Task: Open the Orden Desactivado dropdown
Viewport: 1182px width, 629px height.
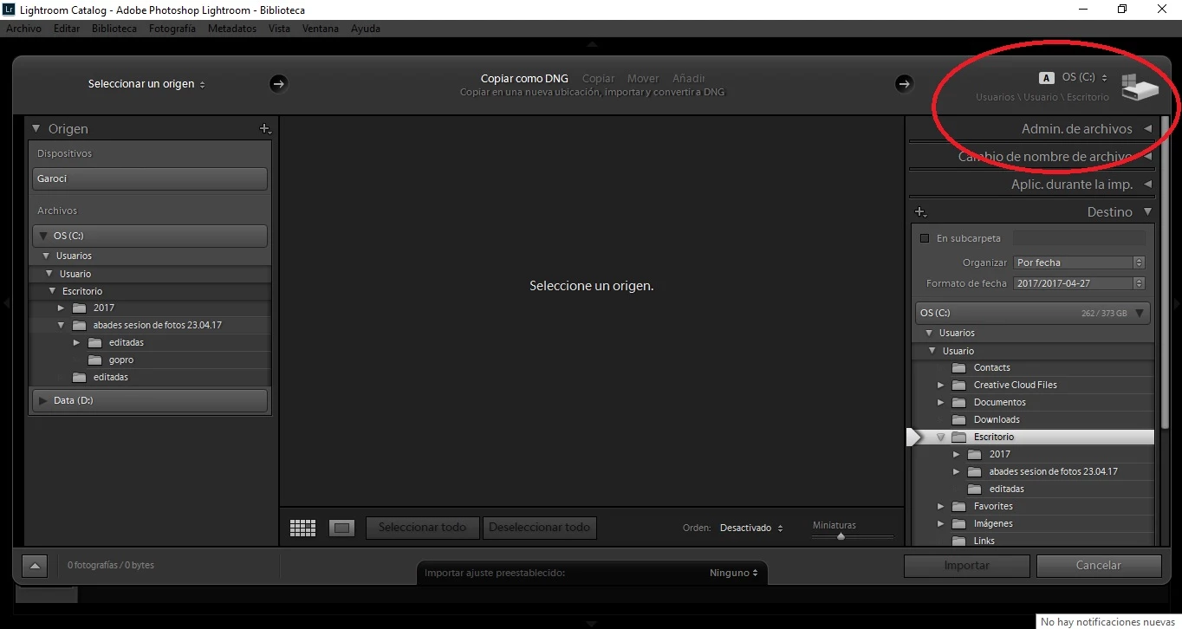Action: (x=751, y=528)
